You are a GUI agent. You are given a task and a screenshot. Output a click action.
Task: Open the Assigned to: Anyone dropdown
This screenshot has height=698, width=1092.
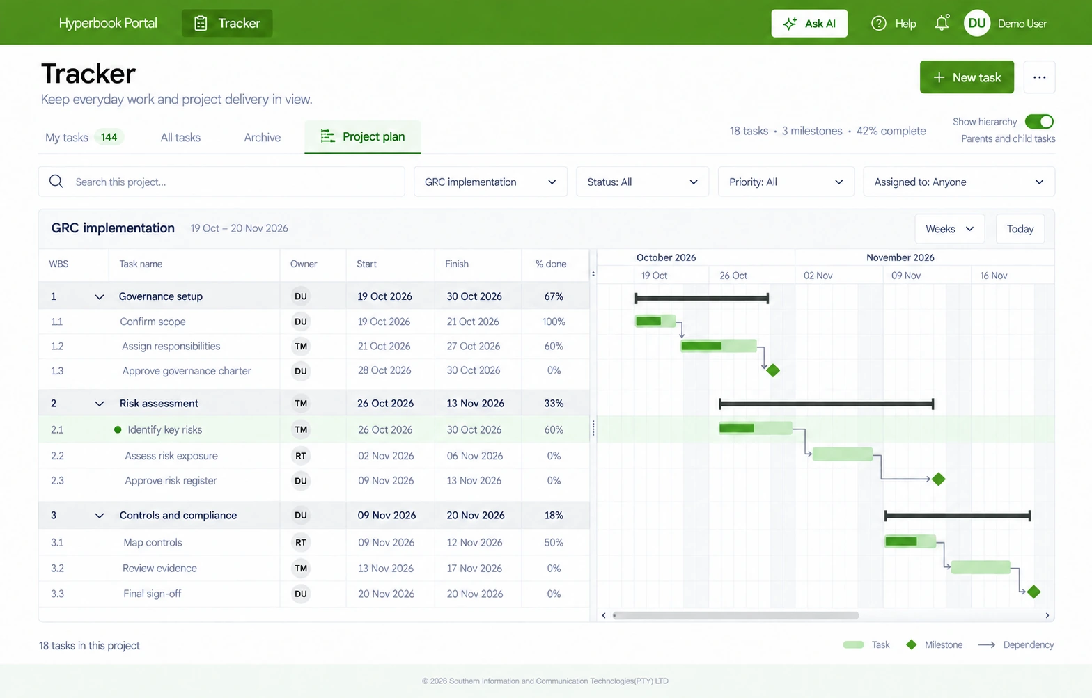coord(959,182)
